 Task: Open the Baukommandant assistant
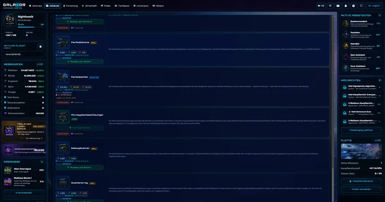pyautogui.click(x=361, y=24)
